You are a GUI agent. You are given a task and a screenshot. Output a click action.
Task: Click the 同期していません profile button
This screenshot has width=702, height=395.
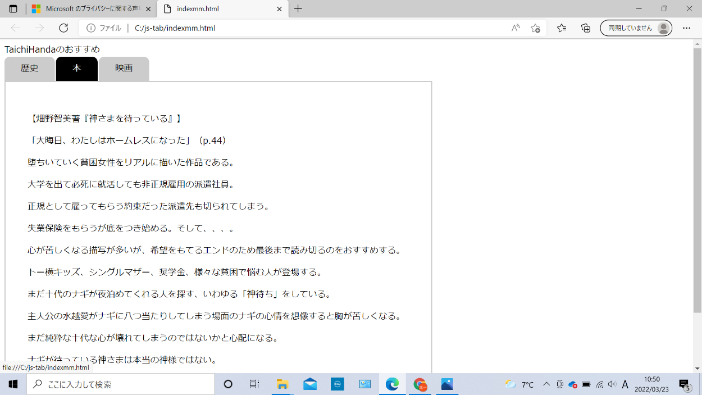(636, 28)
